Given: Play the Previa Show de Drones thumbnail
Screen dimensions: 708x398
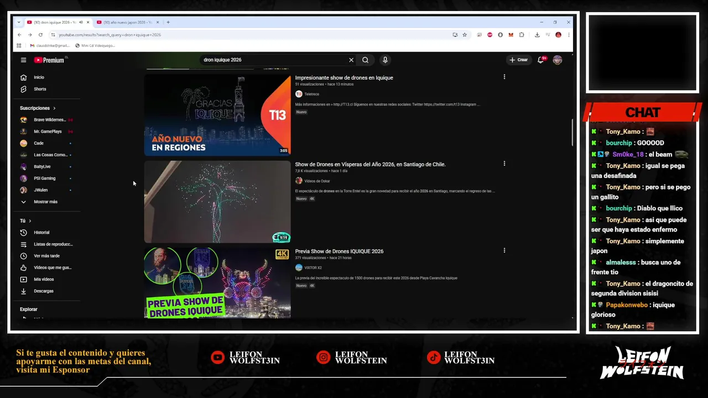Looking at the screenshot, I should pyautogui.click(x=217, y=283).
